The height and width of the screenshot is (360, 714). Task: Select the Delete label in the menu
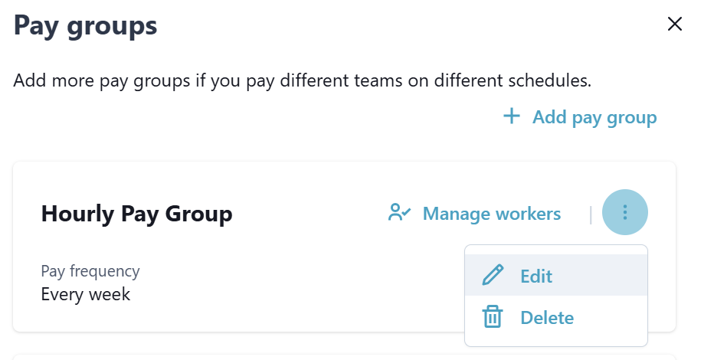(x=547, y=318)
